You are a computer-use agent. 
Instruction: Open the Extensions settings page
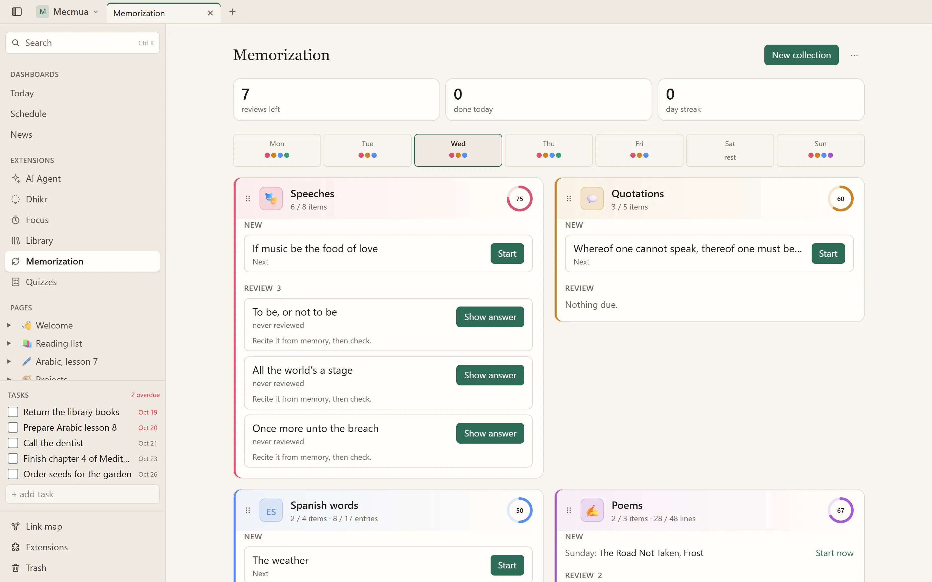click(83, 547)
